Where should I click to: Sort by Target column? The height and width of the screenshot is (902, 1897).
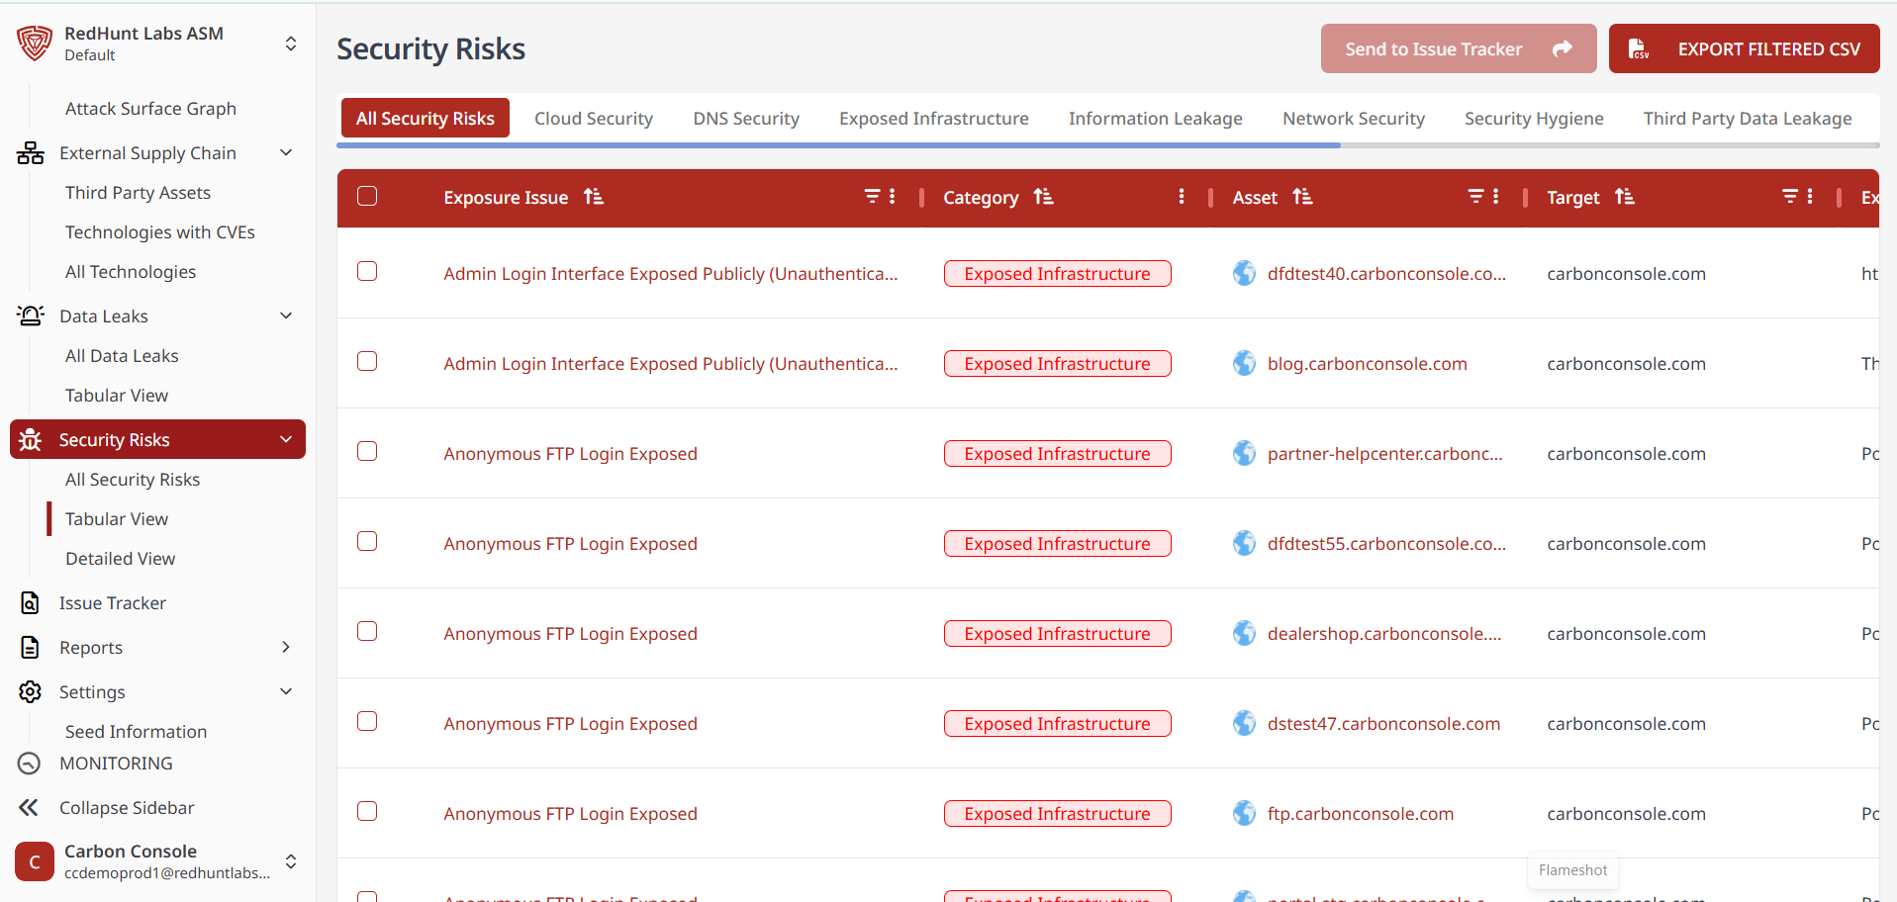(1624, 197)
